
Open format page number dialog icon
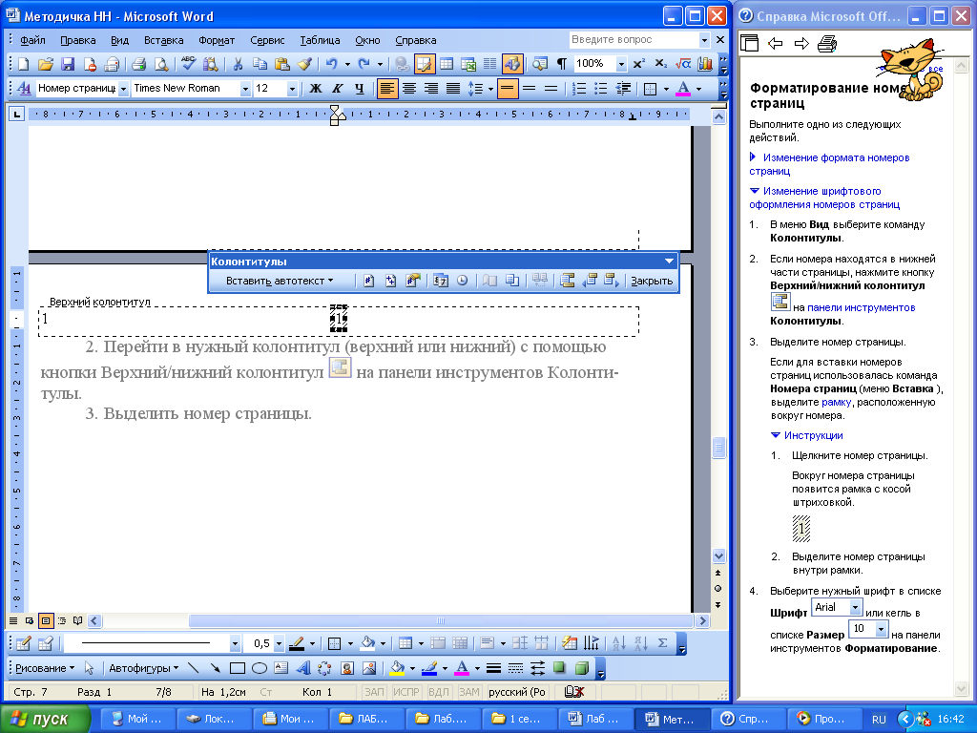(412, 281)
